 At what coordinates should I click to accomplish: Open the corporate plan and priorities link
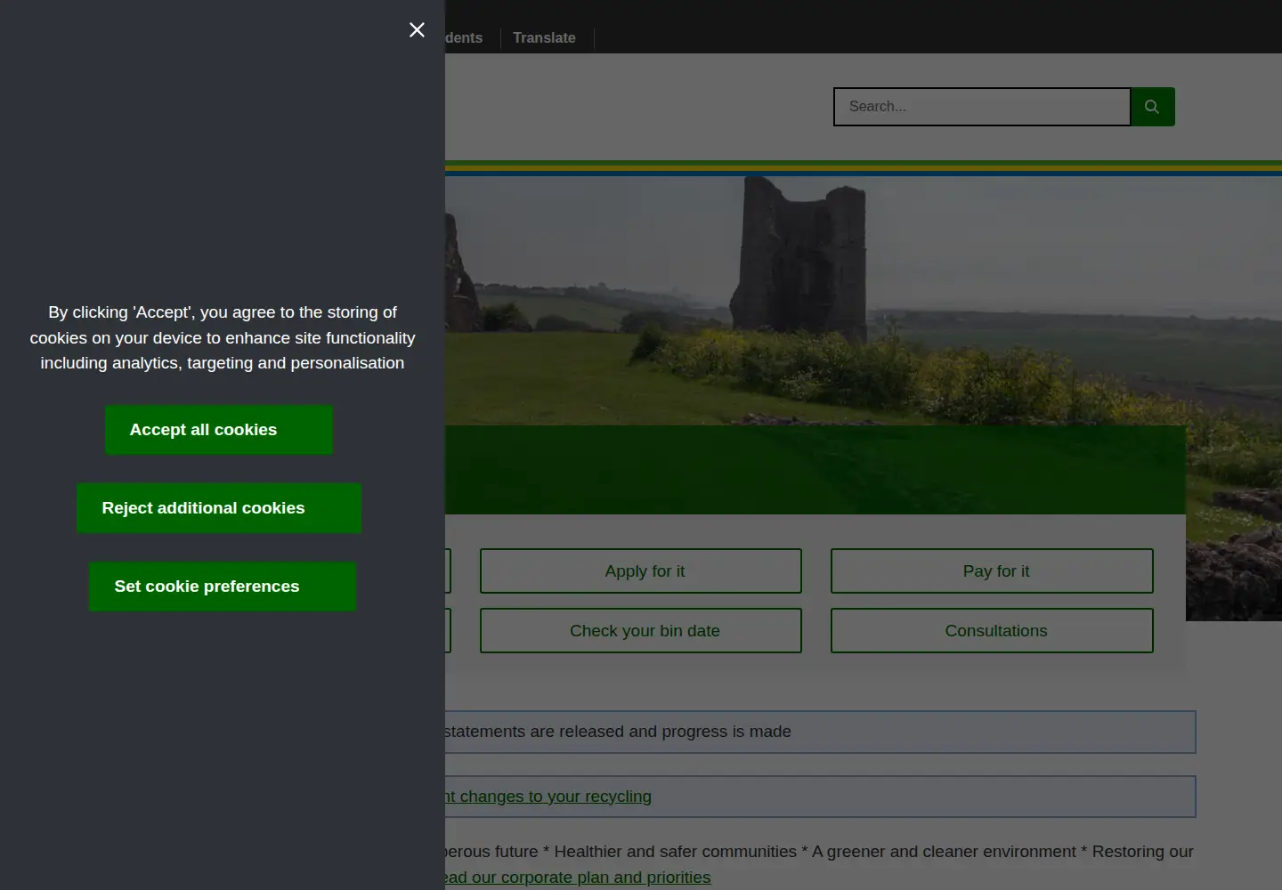(578, 878)
